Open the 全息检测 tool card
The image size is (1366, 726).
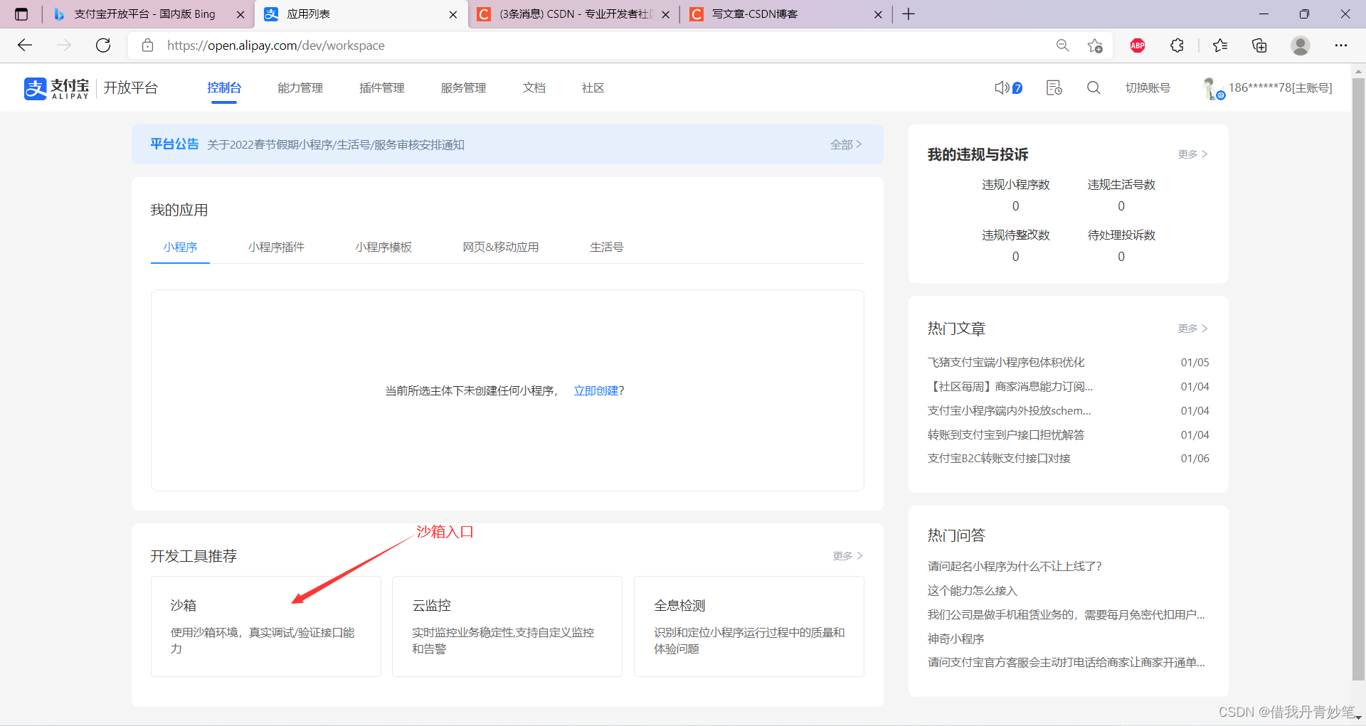click(x=749, y=626)
